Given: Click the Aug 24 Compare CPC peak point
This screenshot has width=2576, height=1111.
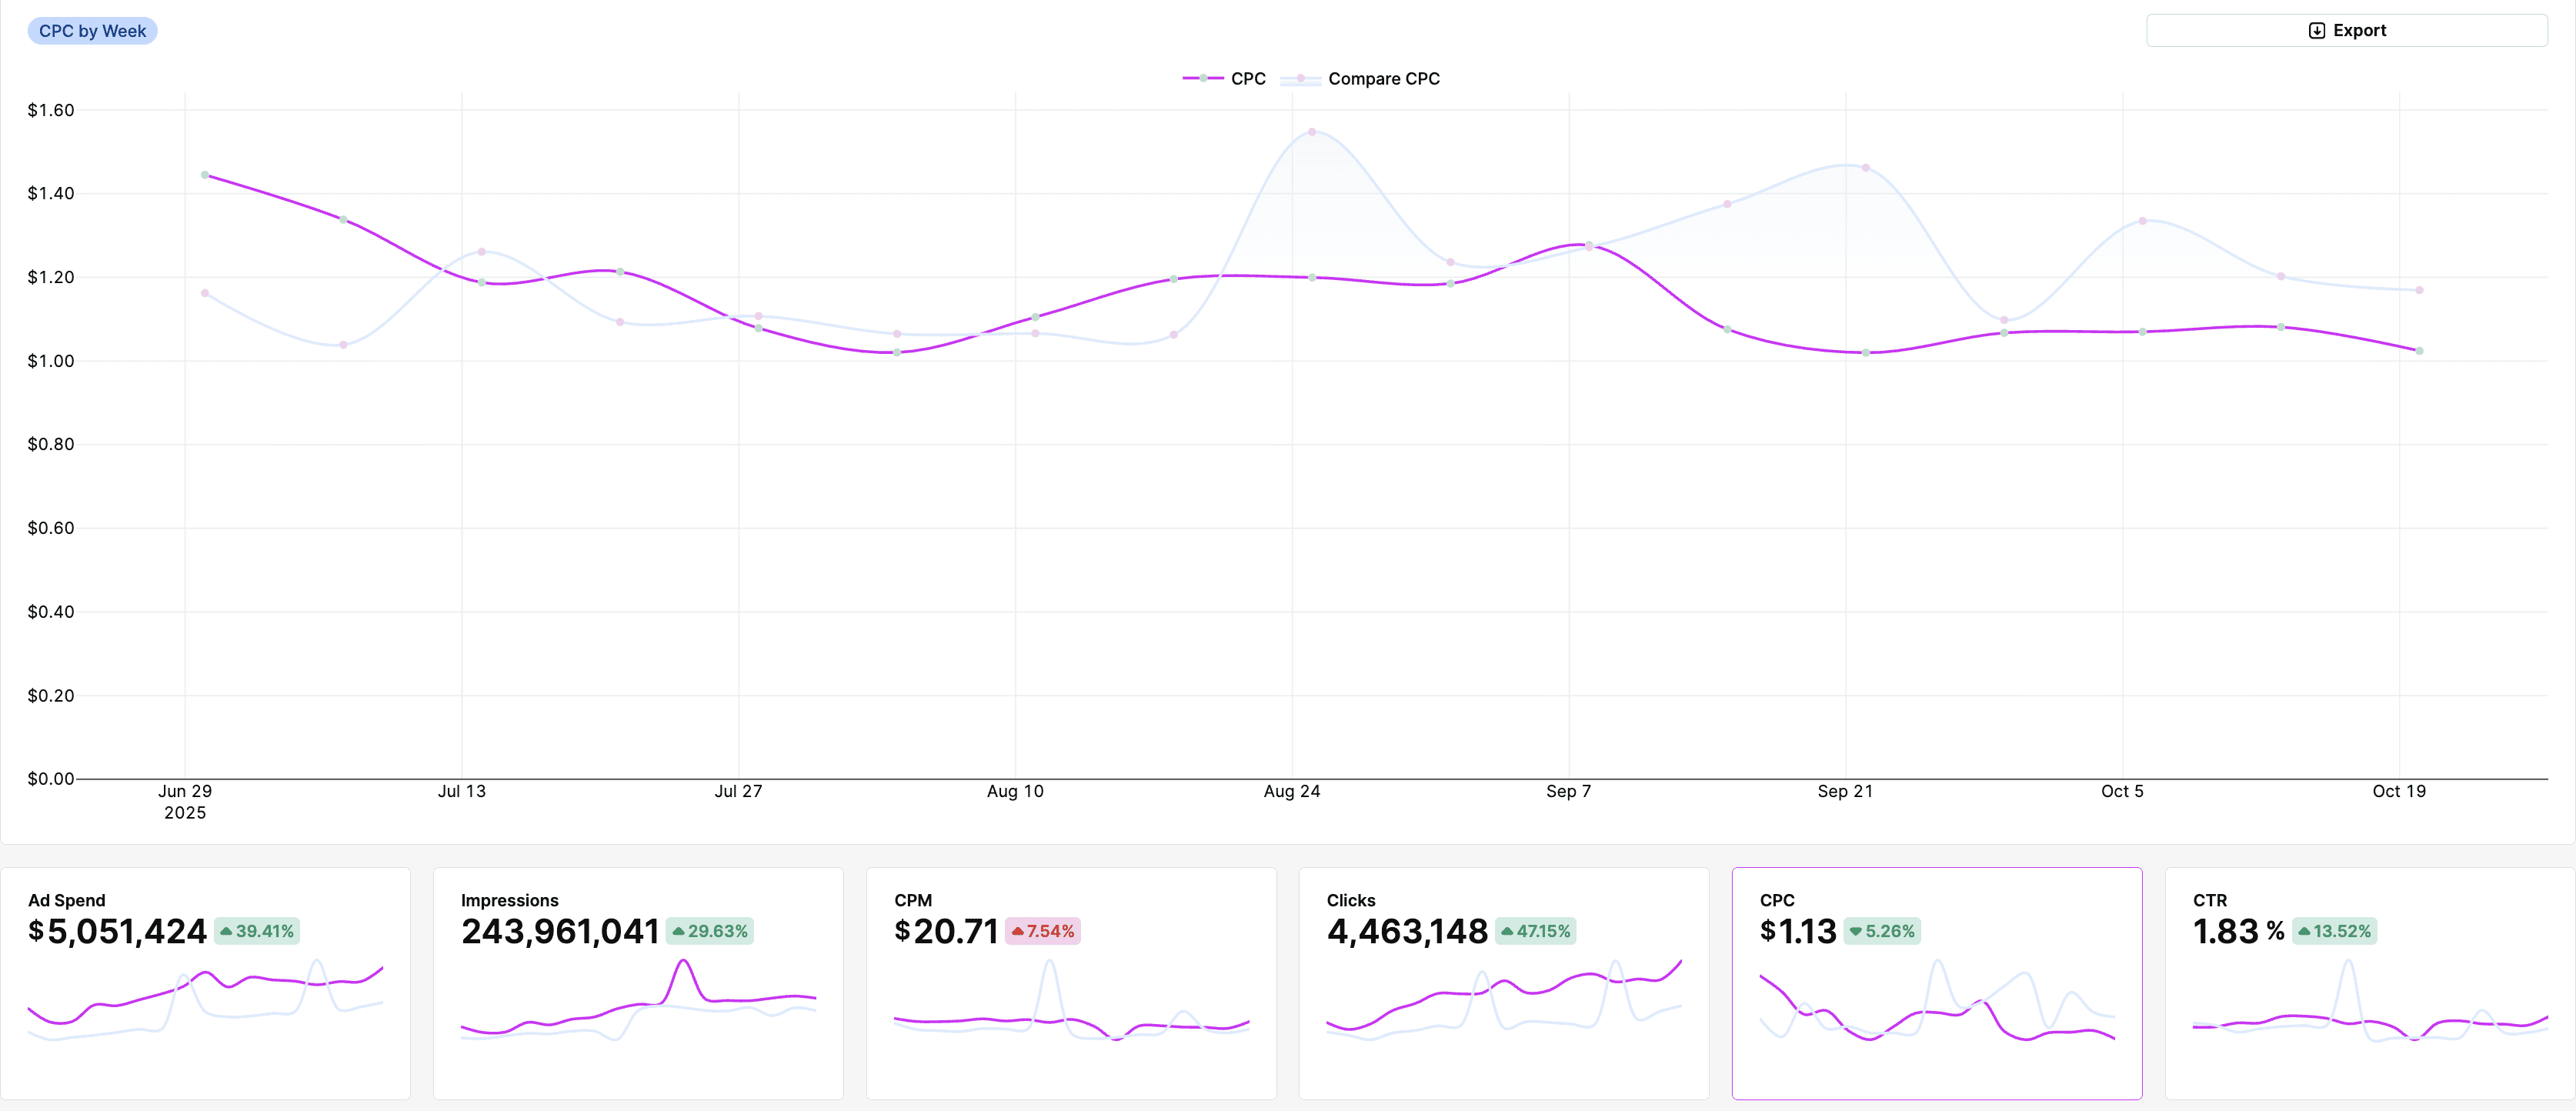Looking at the screenshot, I should (1312, 132).
